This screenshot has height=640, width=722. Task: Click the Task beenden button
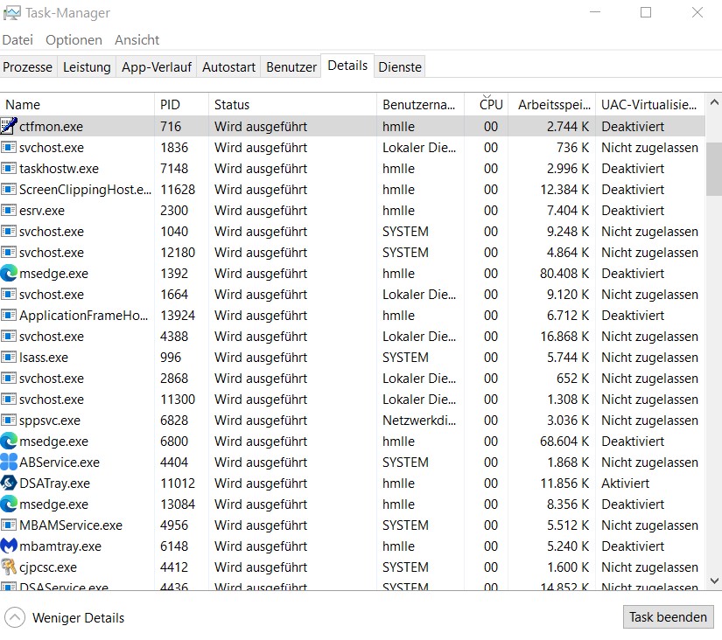coord(668,616)
